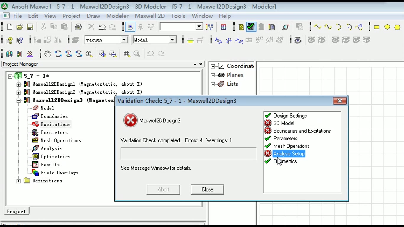404x227 pixels.
Task: Open the Maxwell 2D menu
Action: pyautogui.click(x=150, y=16)
